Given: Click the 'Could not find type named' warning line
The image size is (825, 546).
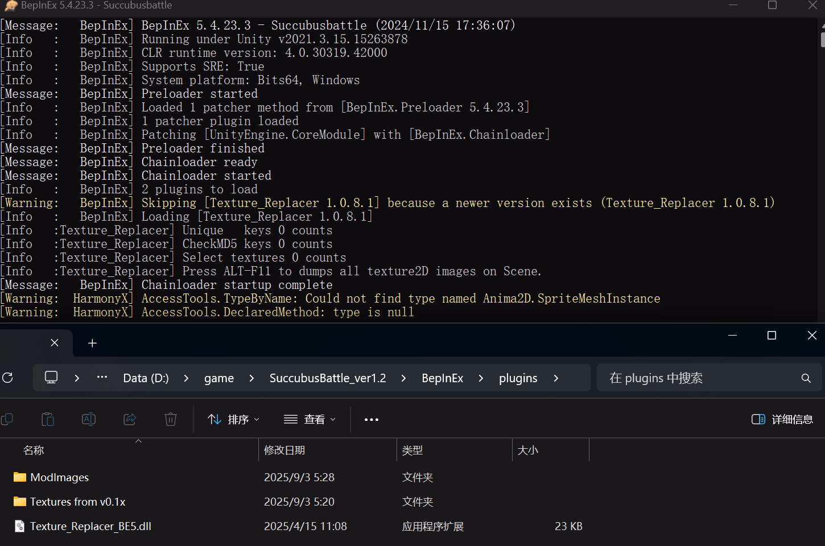Looking at the screenshot, I should click(x=331, y=299).
